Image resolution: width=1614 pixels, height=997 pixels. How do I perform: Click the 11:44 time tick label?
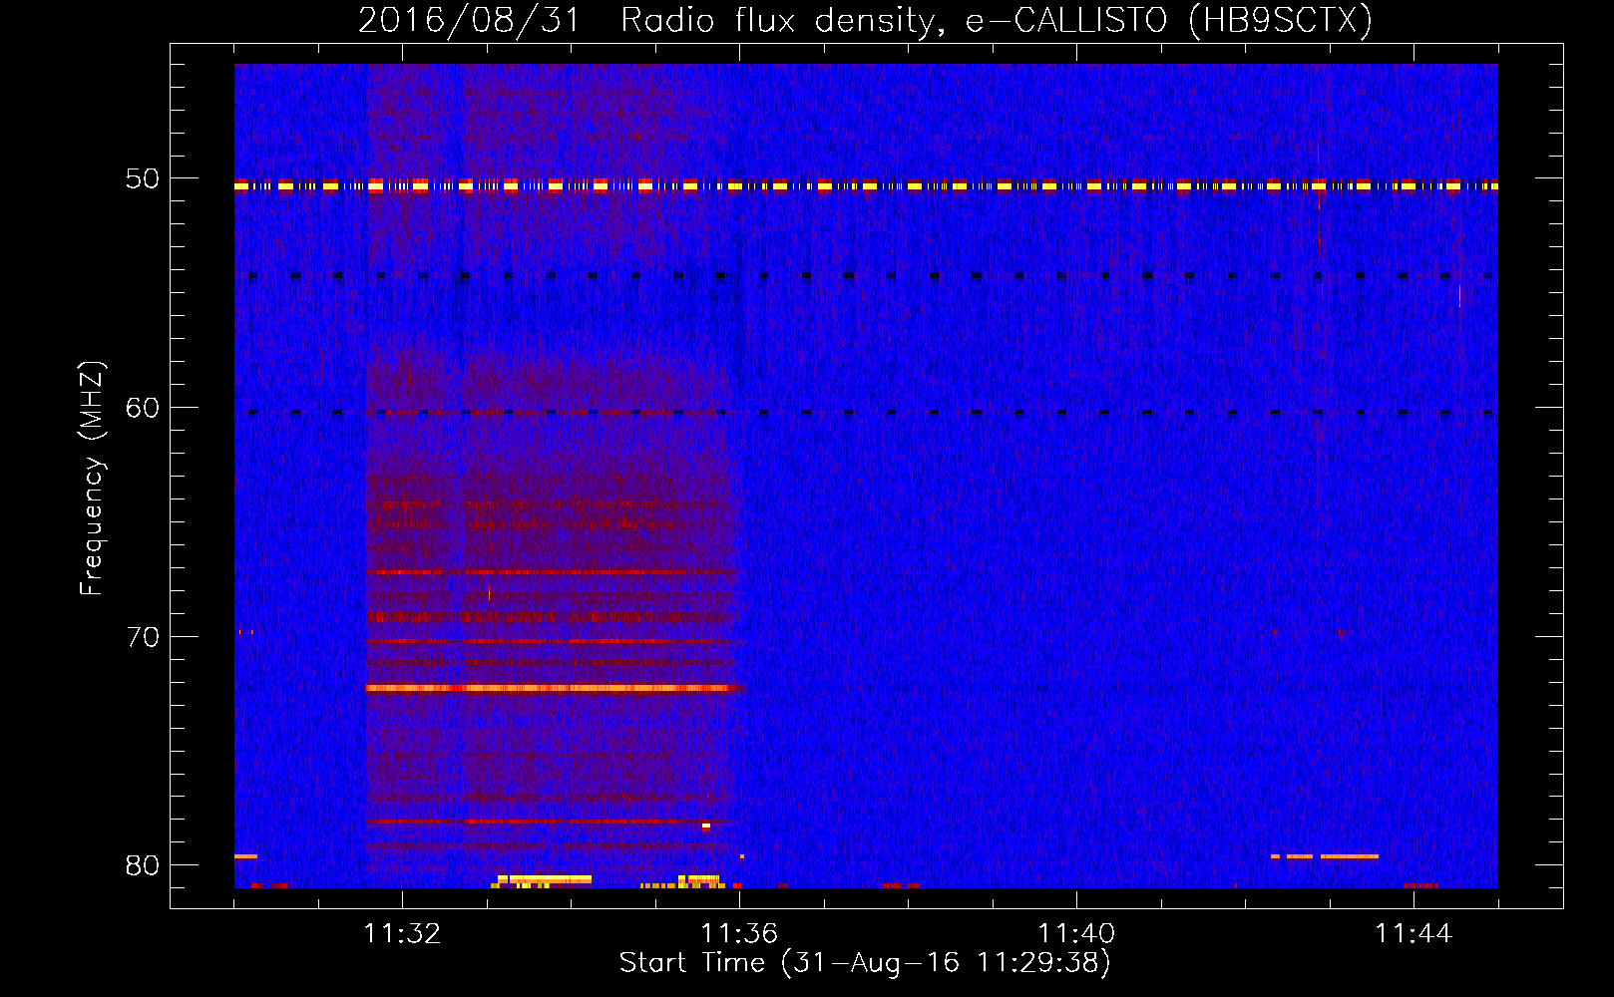1413,933
